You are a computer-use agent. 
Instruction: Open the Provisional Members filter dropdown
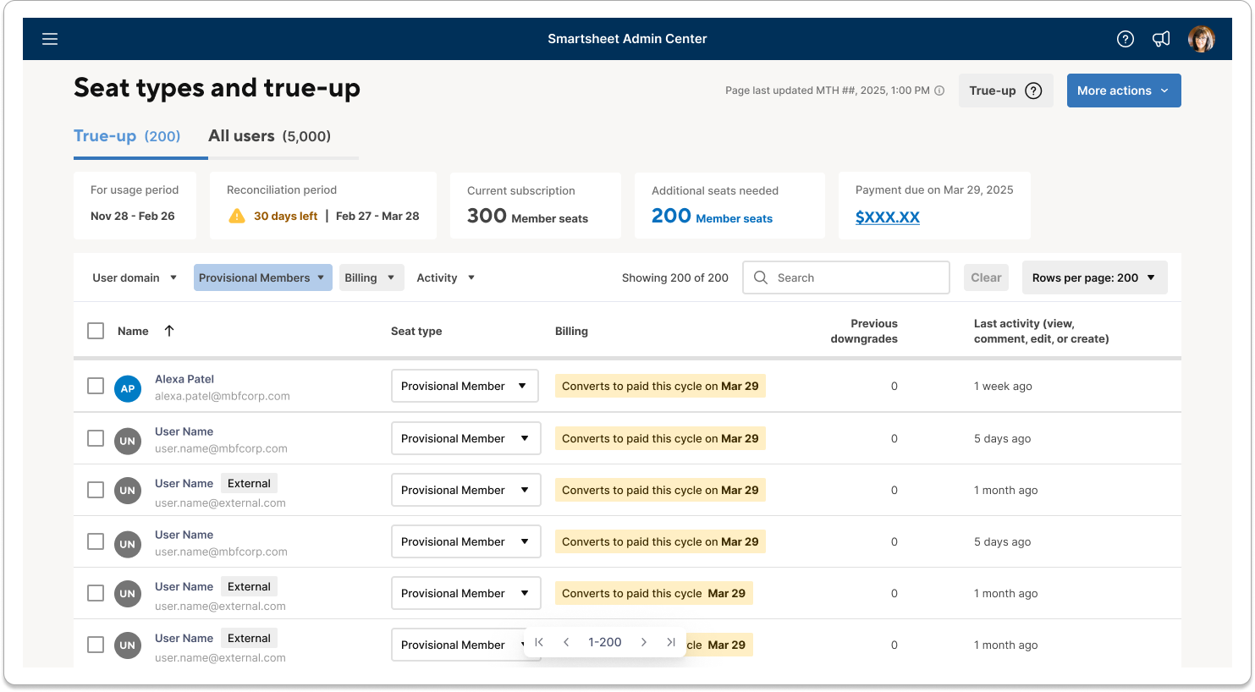tap(263, 277)
